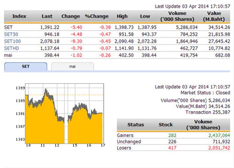
Task: Click the Transaction 255,387 text
Action: click(208, 112)
